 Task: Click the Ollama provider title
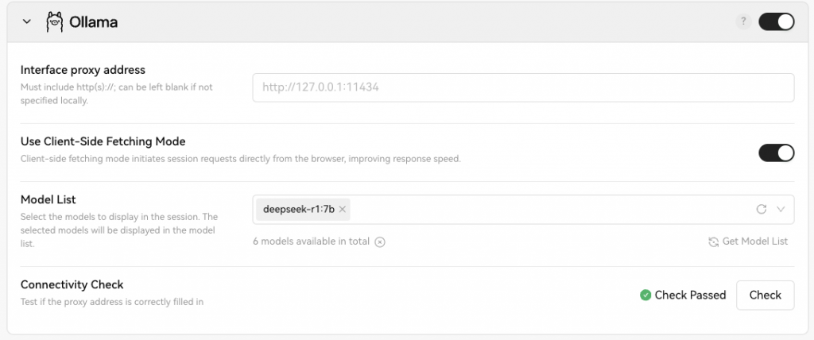coord(94,22)
